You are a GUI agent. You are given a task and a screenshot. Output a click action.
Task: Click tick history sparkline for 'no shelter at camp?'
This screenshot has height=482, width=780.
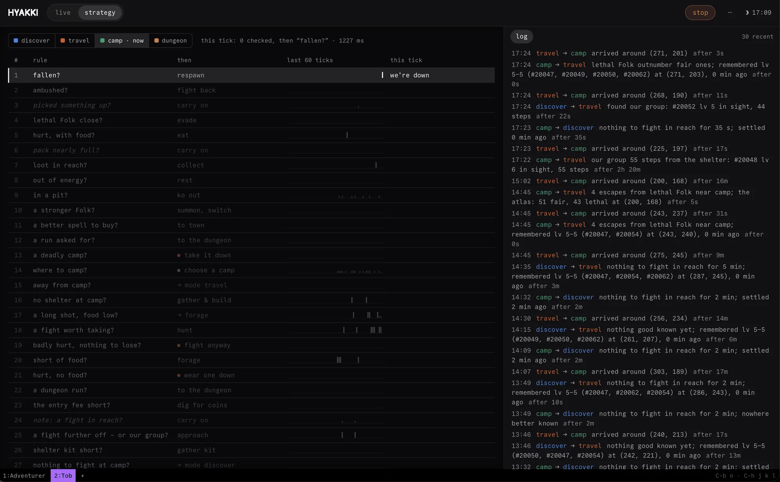click(335, 300)
